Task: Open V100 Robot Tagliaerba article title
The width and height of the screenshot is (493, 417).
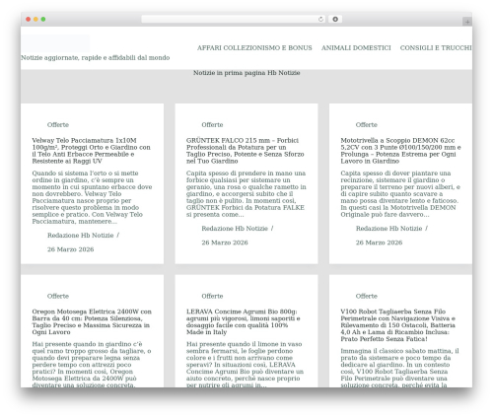Action: tap(398, 325)
